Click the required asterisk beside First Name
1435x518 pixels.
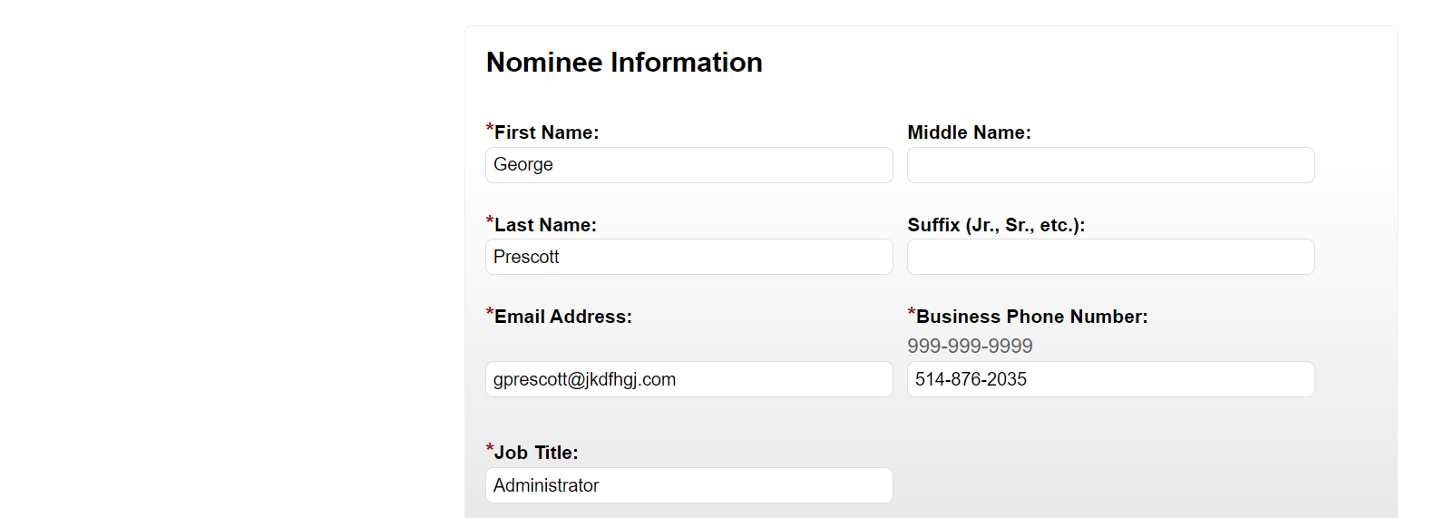(x=490, y=129)
